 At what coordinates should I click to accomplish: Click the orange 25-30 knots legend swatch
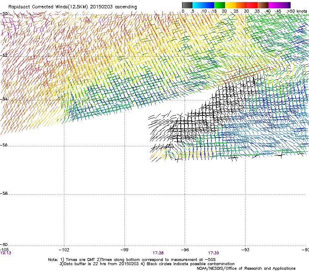click(241, 5)
